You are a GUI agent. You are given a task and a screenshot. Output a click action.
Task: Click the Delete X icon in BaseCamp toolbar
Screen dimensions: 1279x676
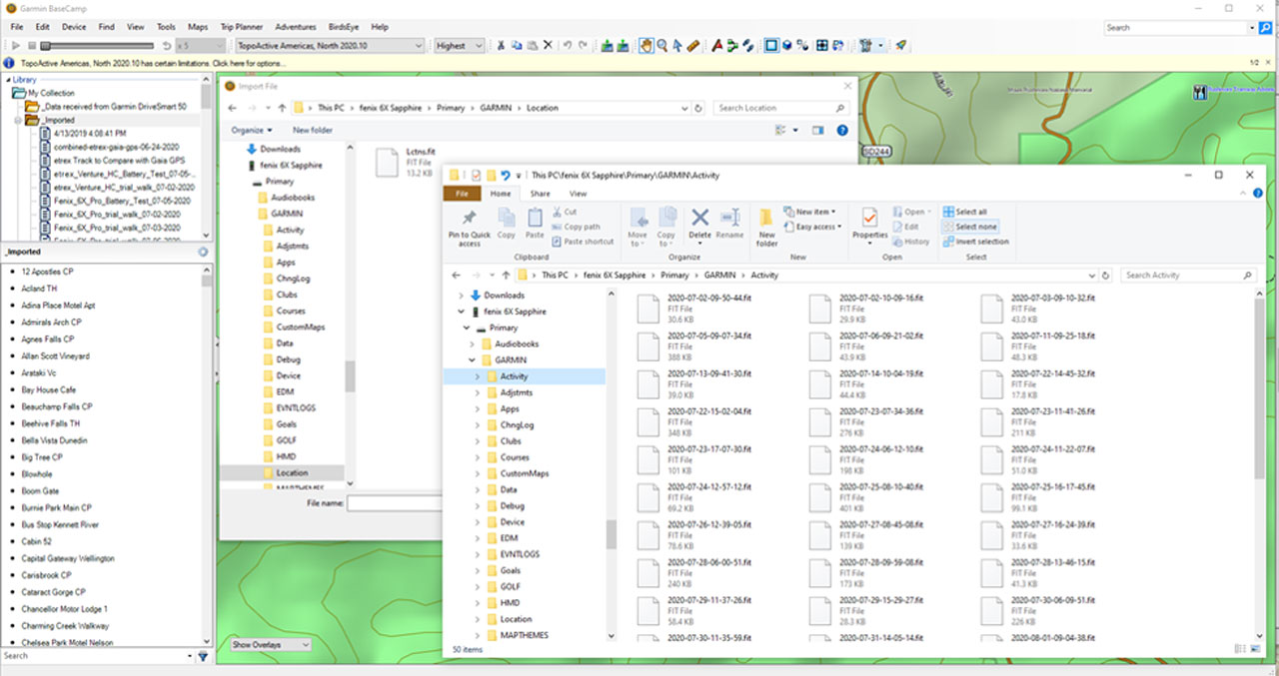coord(548,46)
